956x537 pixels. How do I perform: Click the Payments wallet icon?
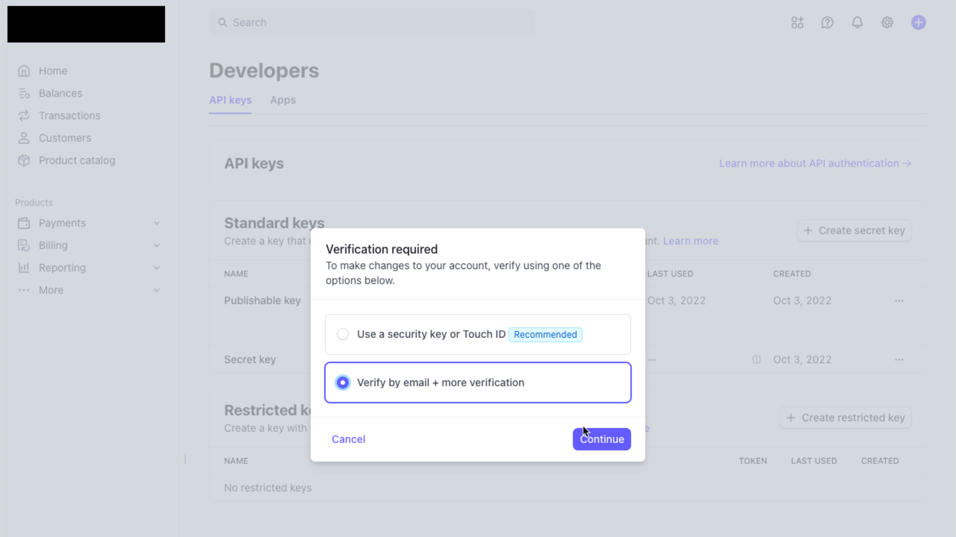click(x=24, y=223)
